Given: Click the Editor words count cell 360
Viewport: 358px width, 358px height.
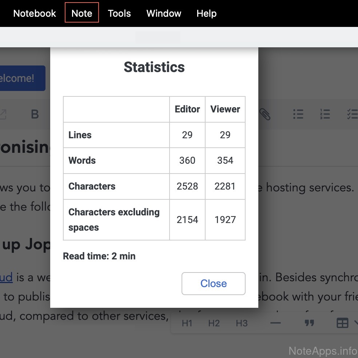Looking at the screenshot, I should click(187, 160).
